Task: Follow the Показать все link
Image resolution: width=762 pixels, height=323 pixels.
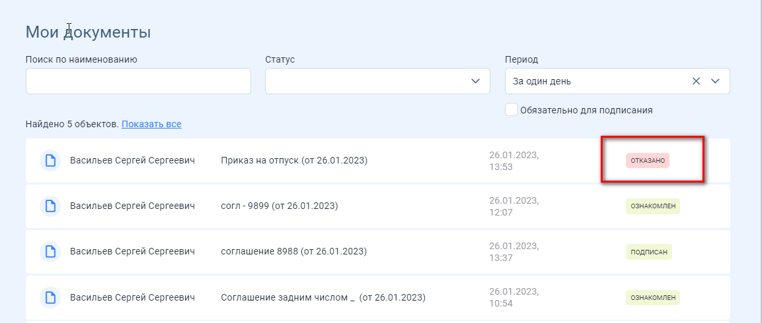Action: [x=151, y=124]
